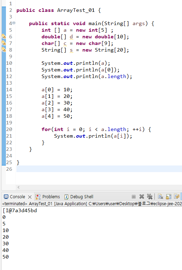182x270 pixels.
Task: Open the Problems tab
Action: click(48, 196)
